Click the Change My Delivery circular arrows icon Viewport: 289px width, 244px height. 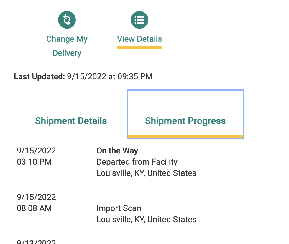[67, 20]
